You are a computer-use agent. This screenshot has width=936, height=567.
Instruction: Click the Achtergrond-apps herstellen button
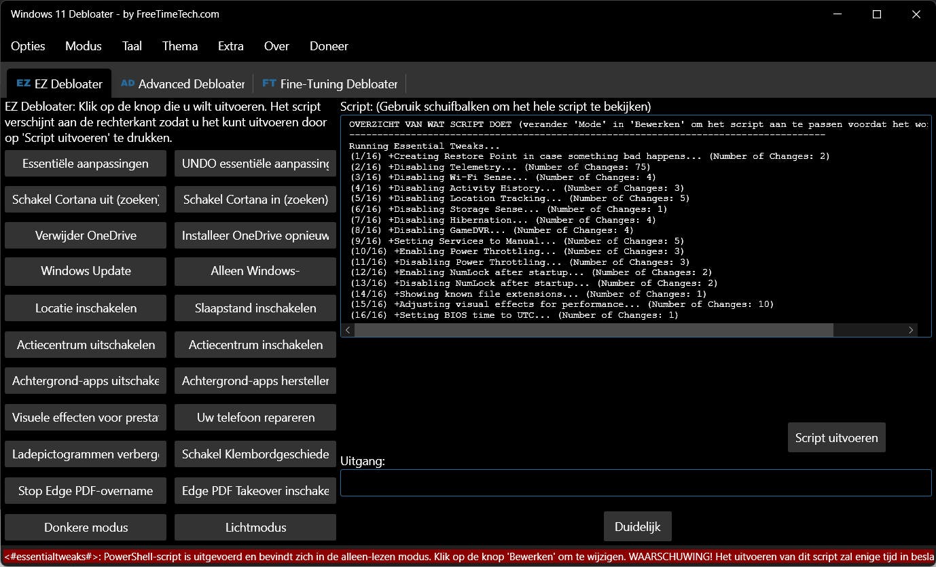255,381
